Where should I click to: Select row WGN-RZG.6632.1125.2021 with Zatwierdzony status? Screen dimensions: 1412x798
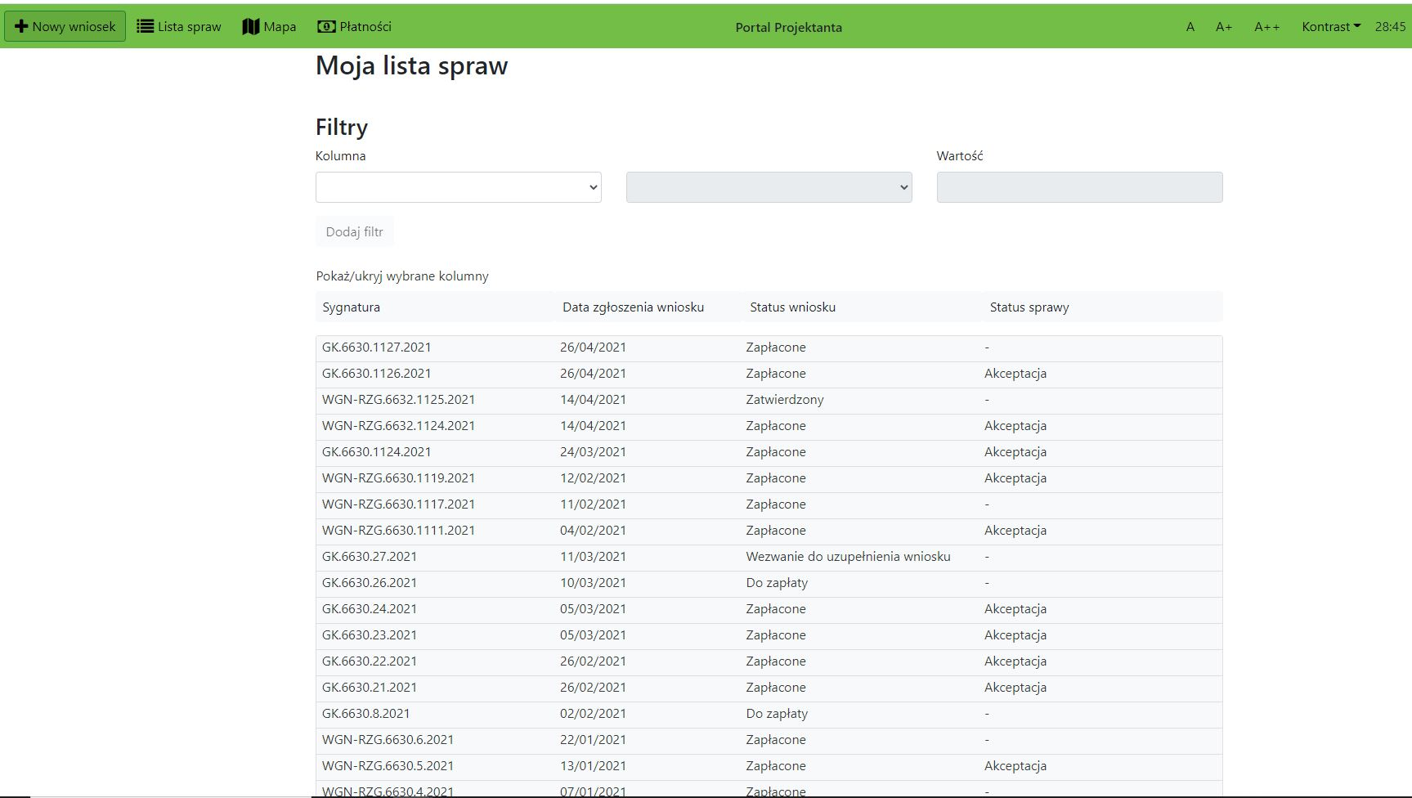398,400
